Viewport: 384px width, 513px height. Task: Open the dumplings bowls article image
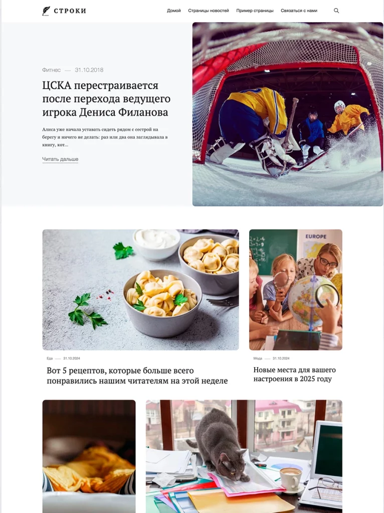(x=141, y=290)
